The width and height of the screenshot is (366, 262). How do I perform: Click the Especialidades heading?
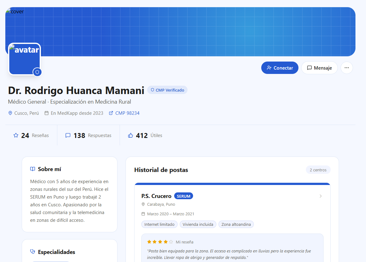[x=56, y=252]
